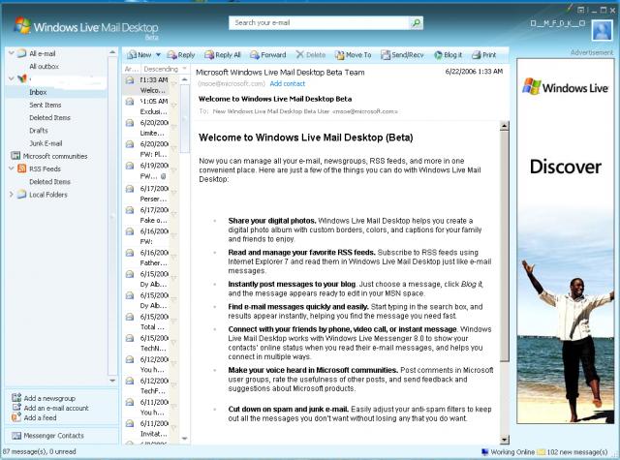Click the Reply toolbar button
The image size is (620, 460).
[x=181, y=55]
